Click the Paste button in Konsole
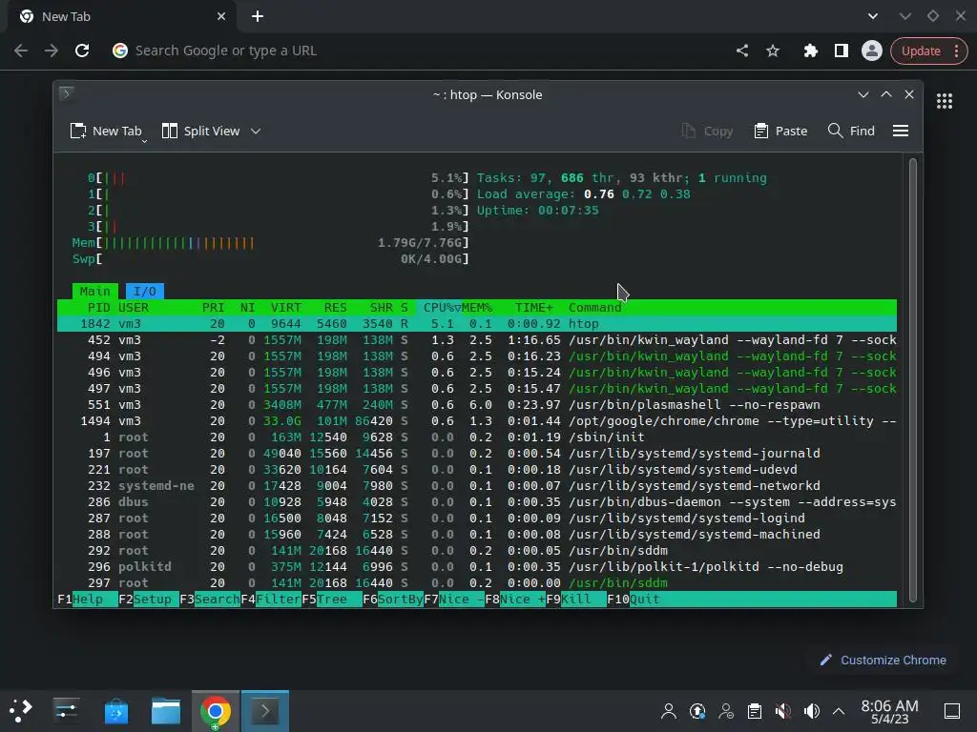Viewport: 977px width, 732px height. (780, 131)
